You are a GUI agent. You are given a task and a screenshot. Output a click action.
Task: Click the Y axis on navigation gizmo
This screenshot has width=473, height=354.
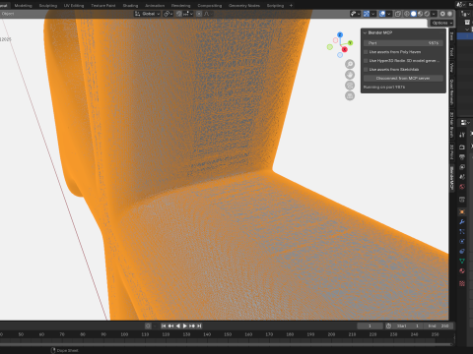(x=350, y=43)
